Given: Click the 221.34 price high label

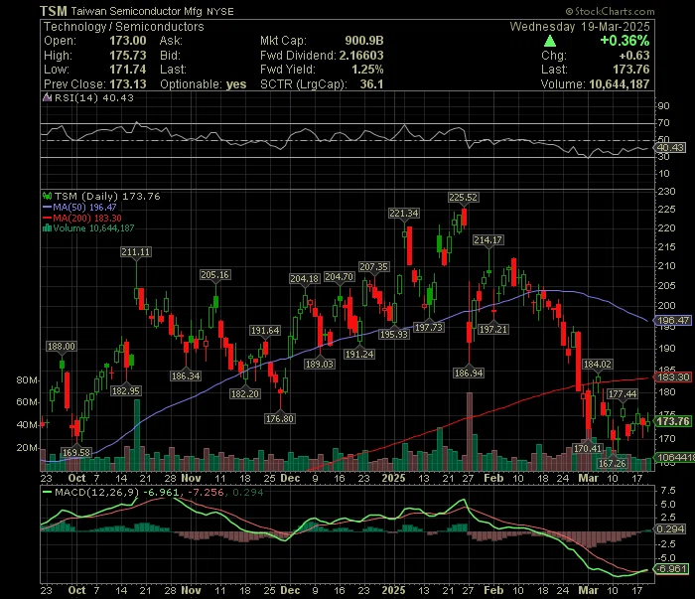Looking at the screenshot, I should 404,214.
